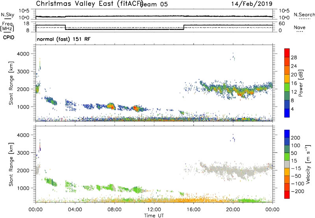Click the '12' label on power colorbar

(294, 92)
